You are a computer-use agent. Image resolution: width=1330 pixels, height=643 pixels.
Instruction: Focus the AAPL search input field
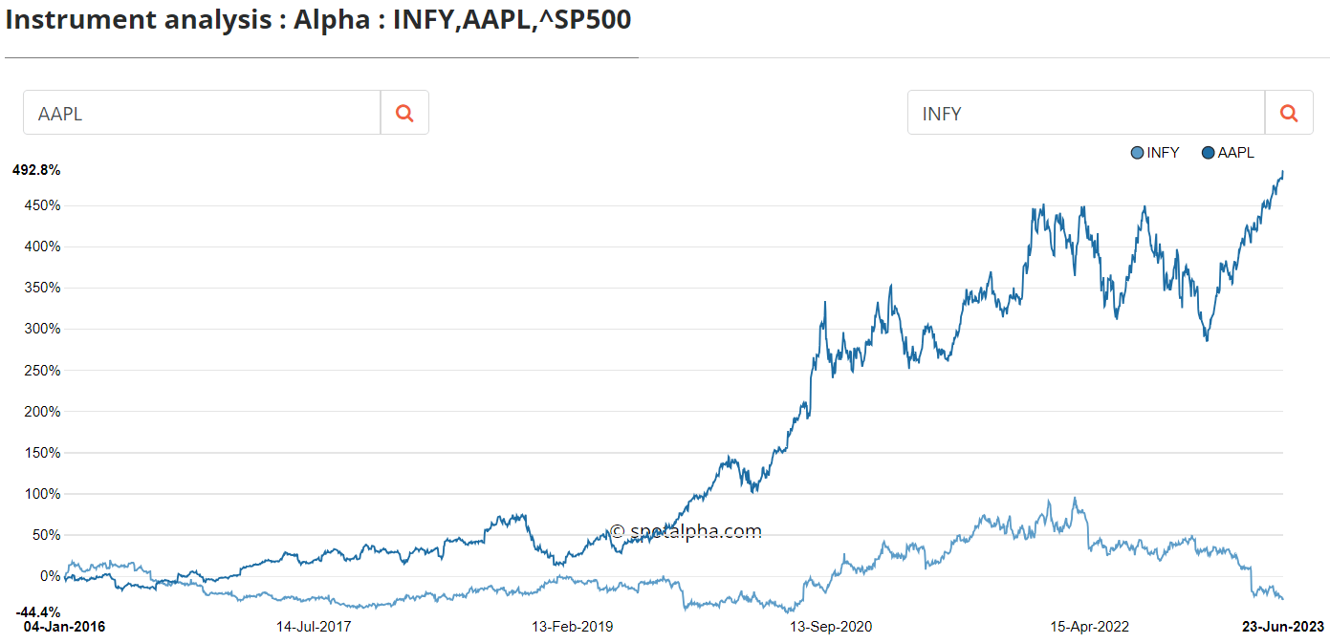pos(202,113)
